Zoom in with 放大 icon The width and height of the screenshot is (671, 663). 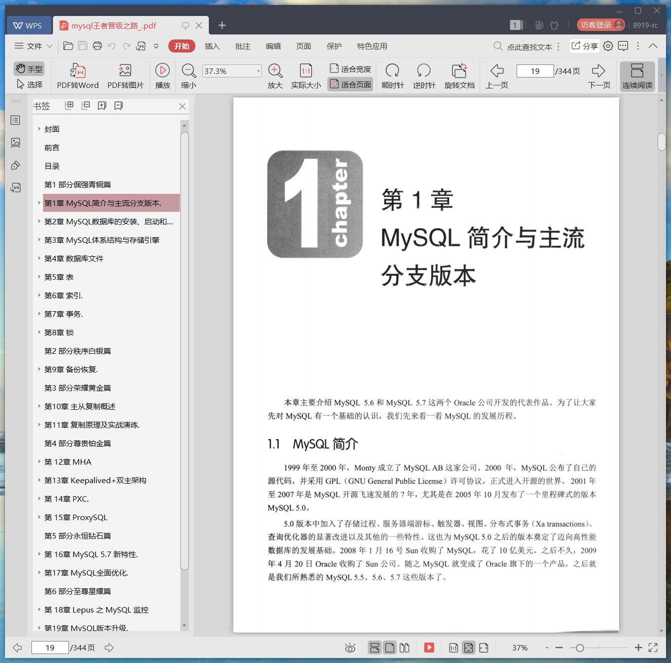click(275, 76)
